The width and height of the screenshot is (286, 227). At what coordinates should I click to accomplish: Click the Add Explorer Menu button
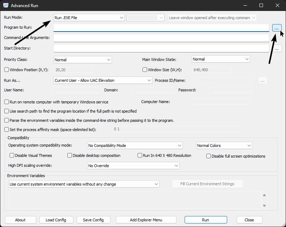tap(146, 220)
